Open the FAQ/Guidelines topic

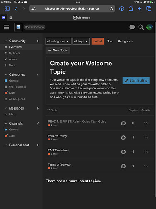58,150
